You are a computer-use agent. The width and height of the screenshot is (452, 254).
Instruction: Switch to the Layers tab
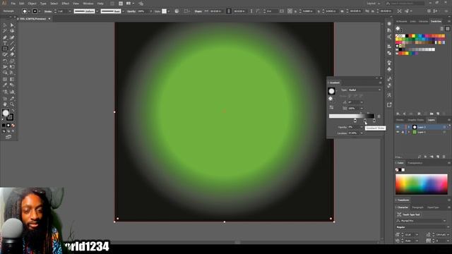click(x=432, y=120)
